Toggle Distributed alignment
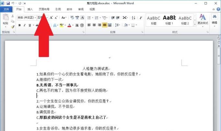 point(110,25)
